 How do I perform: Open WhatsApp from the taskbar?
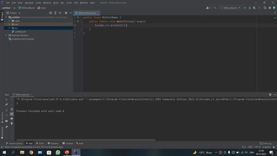58,153
